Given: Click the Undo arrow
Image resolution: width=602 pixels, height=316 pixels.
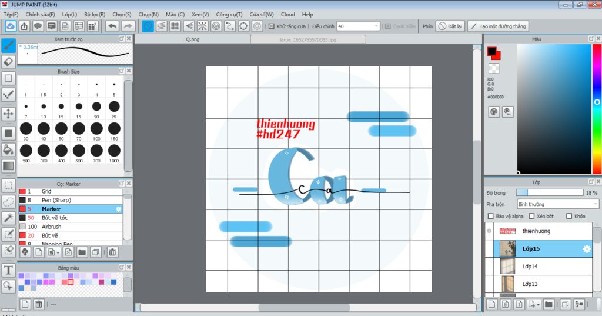Looking at the screenshot, I should tap(112, 26).
